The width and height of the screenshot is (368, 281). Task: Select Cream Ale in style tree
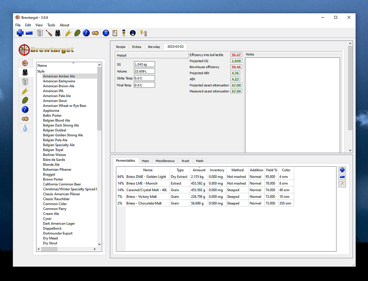pos(51,214)
